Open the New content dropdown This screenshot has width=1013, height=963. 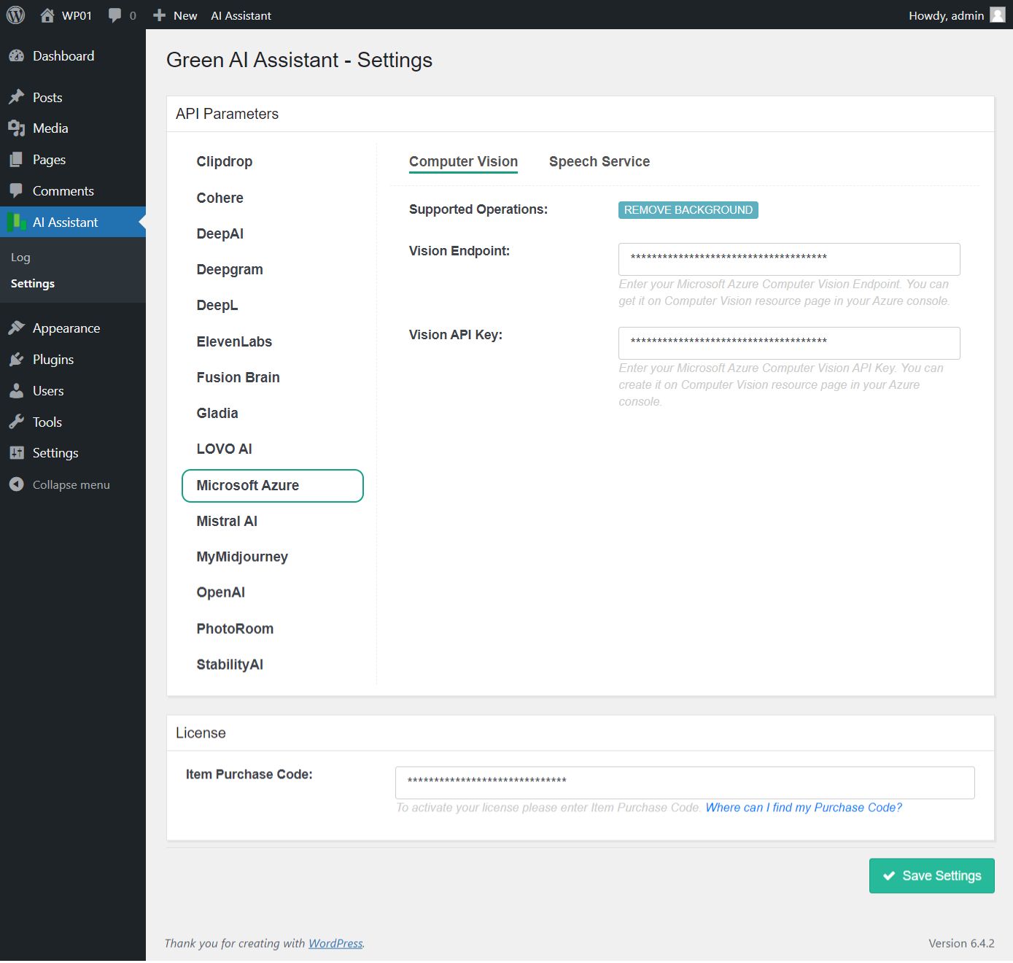tap(176, 15)
